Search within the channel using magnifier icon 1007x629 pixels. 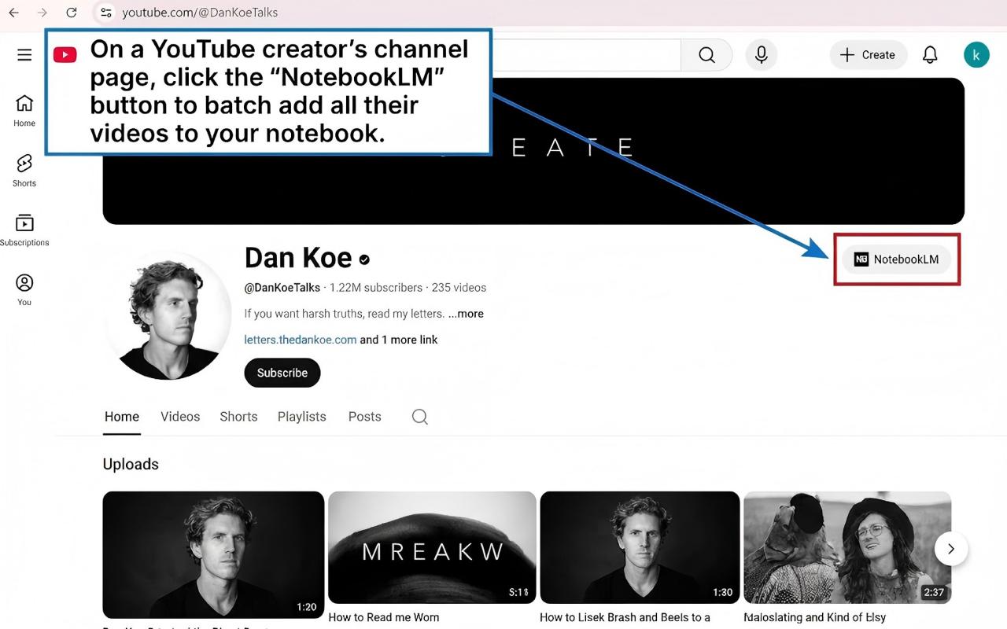tap(420, 417)
